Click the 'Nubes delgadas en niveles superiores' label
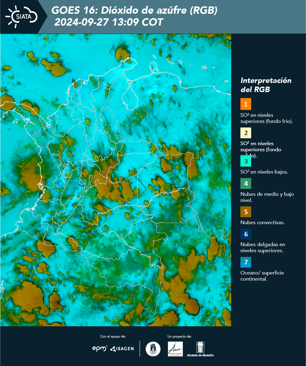The width and height of the screenshot is (306, 366). [263, 248]
